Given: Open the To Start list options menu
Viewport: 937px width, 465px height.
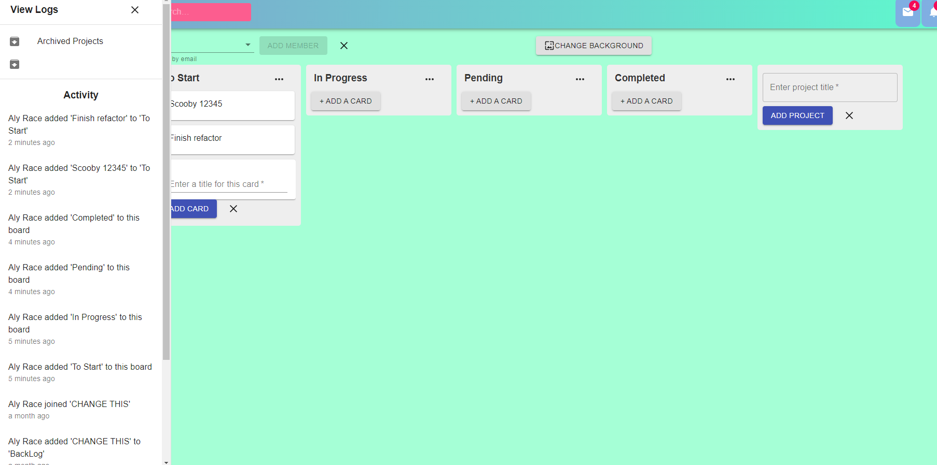Looking at the screenshot, I should [x=279, y=79].
